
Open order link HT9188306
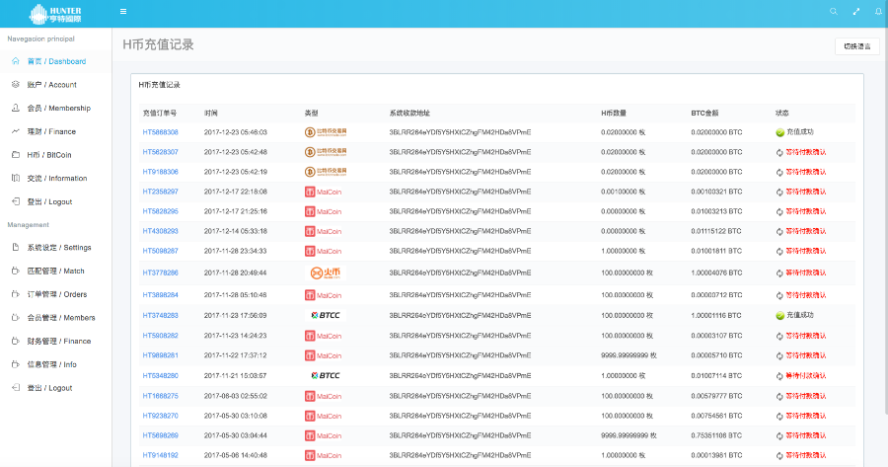point(161,172)
